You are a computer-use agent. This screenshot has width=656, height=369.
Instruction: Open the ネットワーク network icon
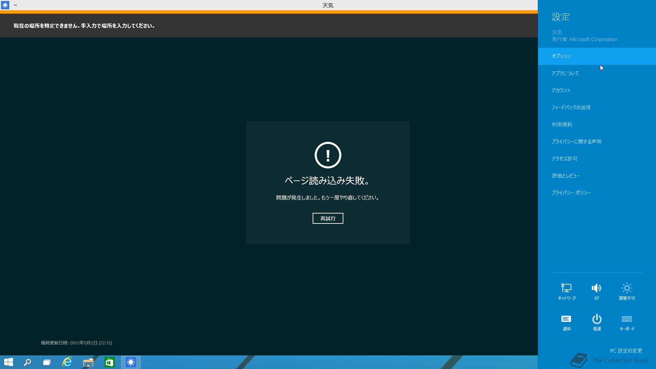pyautogui.click(x=566, y=291)
